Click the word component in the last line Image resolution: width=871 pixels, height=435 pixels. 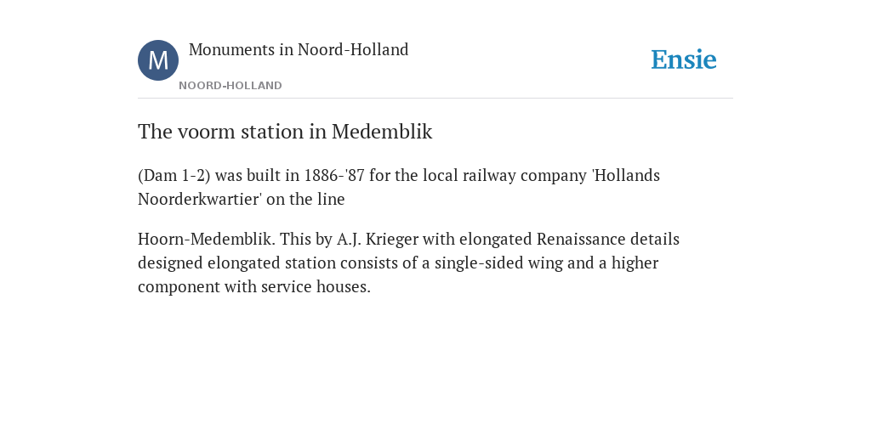point(179,287)
